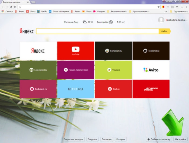Open Настройки button
Viewport: 189px width, 143px height.
[x=180, y=139]
